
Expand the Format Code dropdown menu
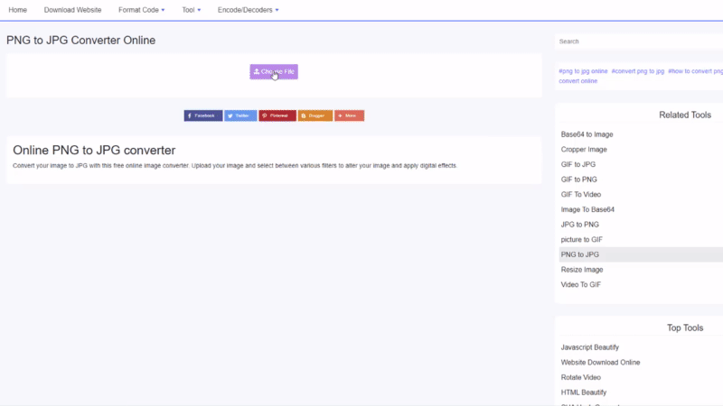(141, 10)
